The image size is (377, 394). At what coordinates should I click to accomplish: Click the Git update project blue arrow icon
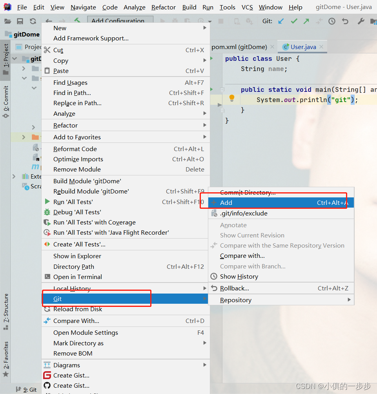tap(281, 21)
